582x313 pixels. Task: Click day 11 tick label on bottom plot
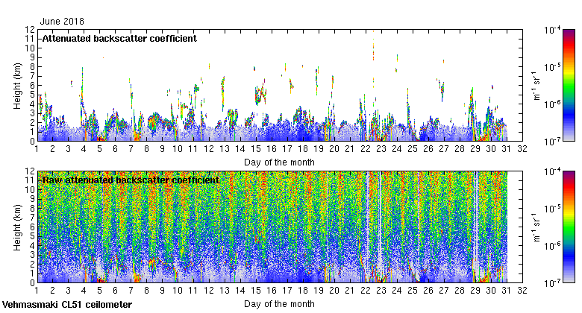(193, 291)
